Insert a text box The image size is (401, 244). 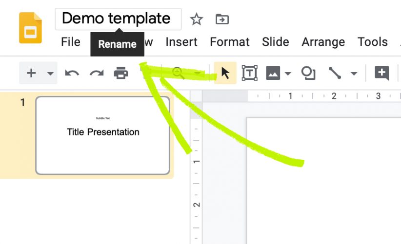(x=250, y=73)
